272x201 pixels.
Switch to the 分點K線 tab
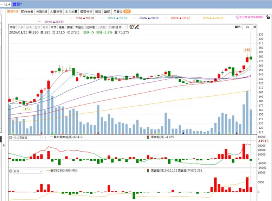42,12
